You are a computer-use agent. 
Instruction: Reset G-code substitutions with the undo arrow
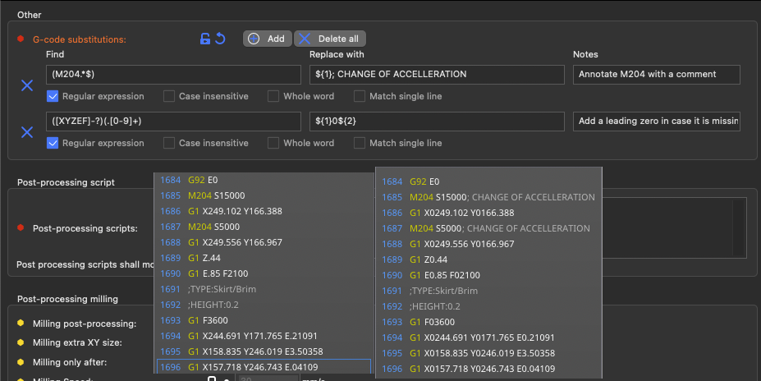click(x=220, y=39)
